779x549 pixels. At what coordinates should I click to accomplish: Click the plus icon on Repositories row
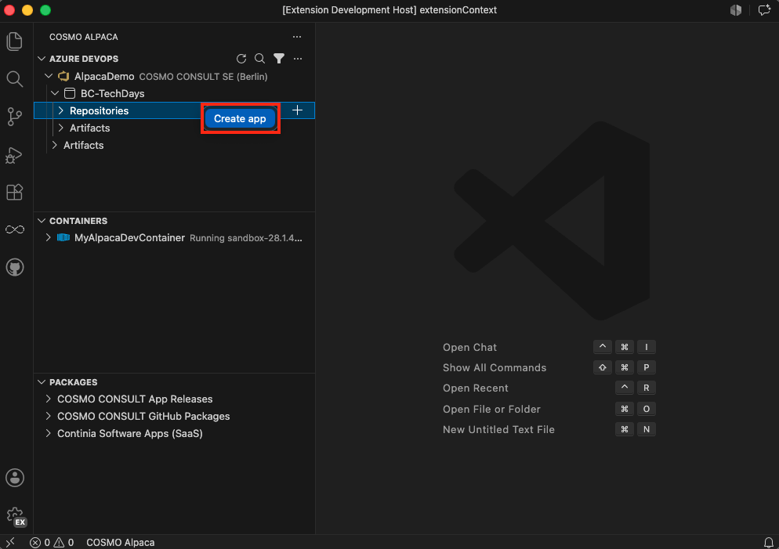297,110
